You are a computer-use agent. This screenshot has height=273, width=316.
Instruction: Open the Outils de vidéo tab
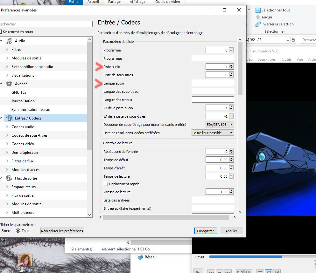pyautogui.click(x=168, y=2)
